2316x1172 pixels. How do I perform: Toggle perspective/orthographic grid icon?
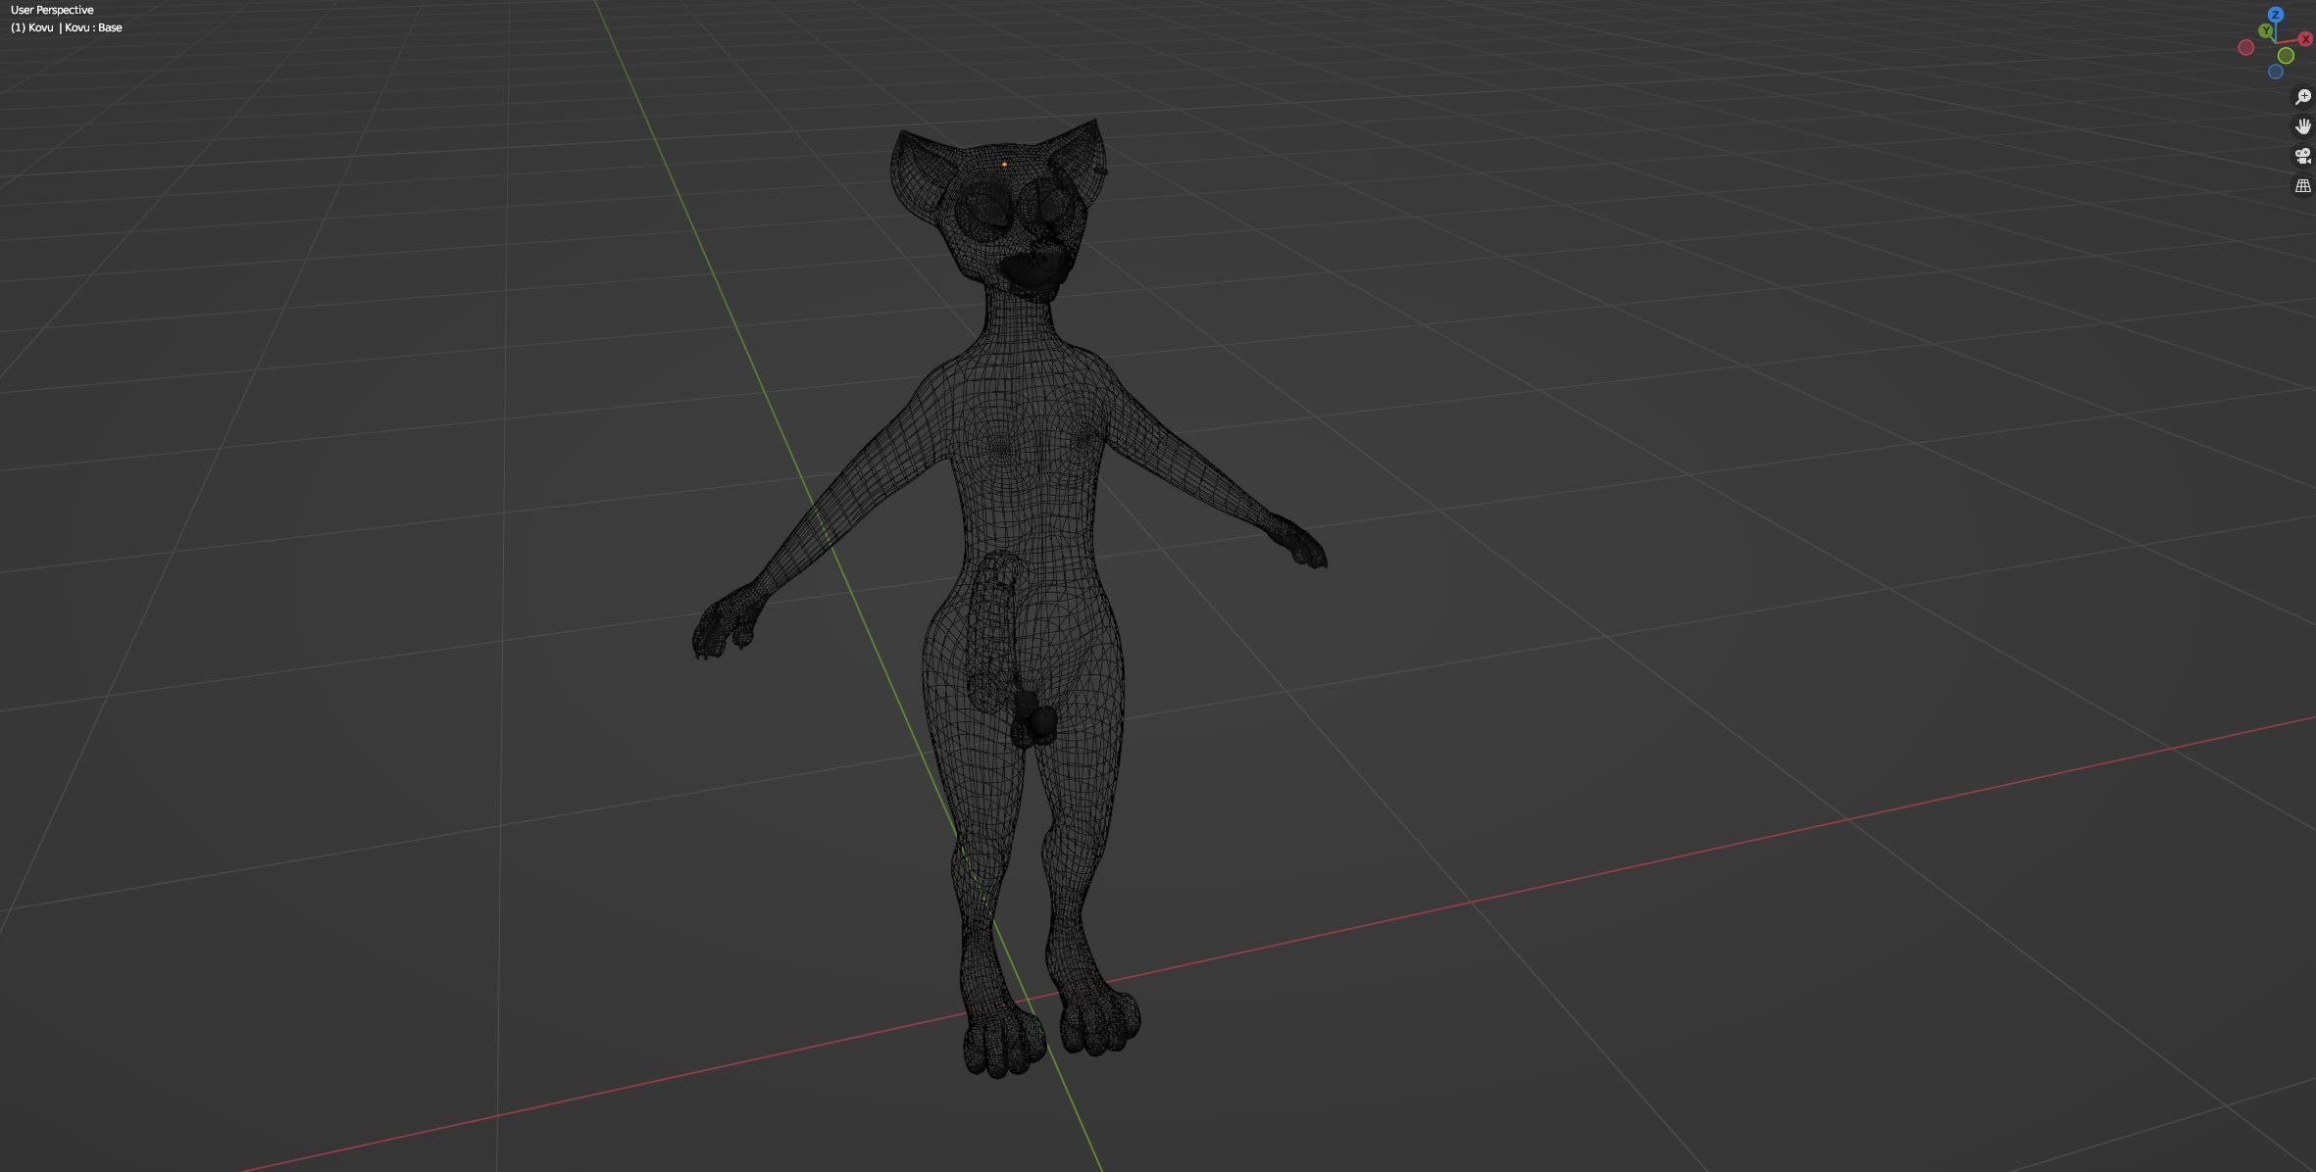[x=2302, y=185]
